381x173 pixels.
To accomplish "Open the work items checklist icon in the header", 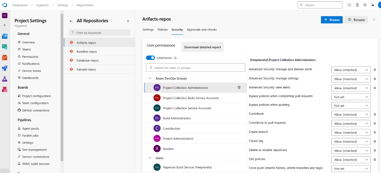I will click(349, 5).
